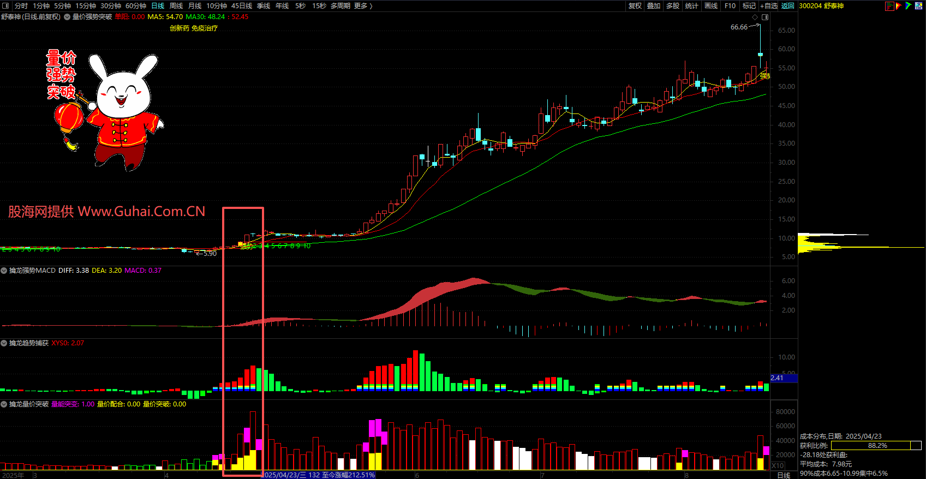Switch to 60分钟 period tab
Screen dimensions: 926x479
click(136, 5)
